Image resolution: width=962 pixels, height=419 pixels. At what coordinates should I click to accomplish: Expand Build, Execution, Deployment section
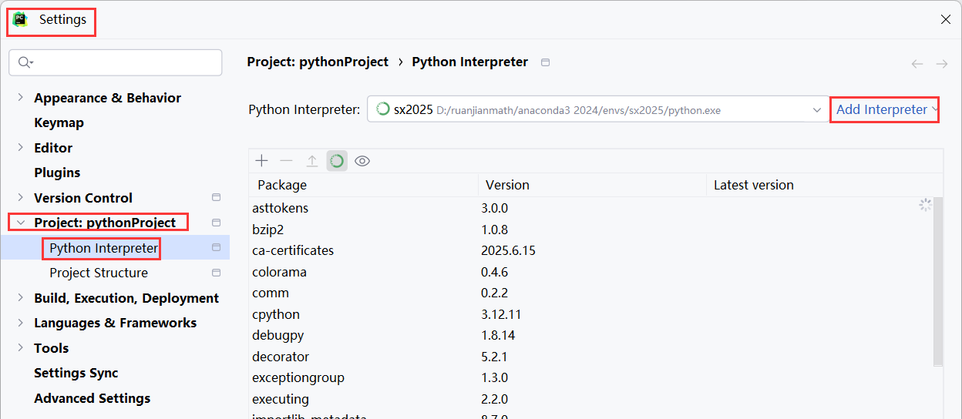pos(20,298)
